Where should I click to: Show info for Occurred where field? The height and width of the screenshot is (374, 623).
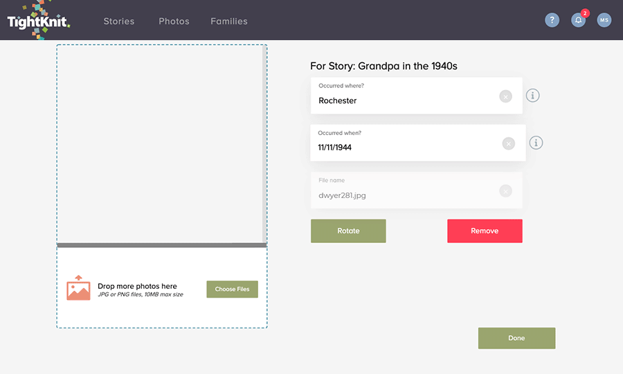coord(533,96)
